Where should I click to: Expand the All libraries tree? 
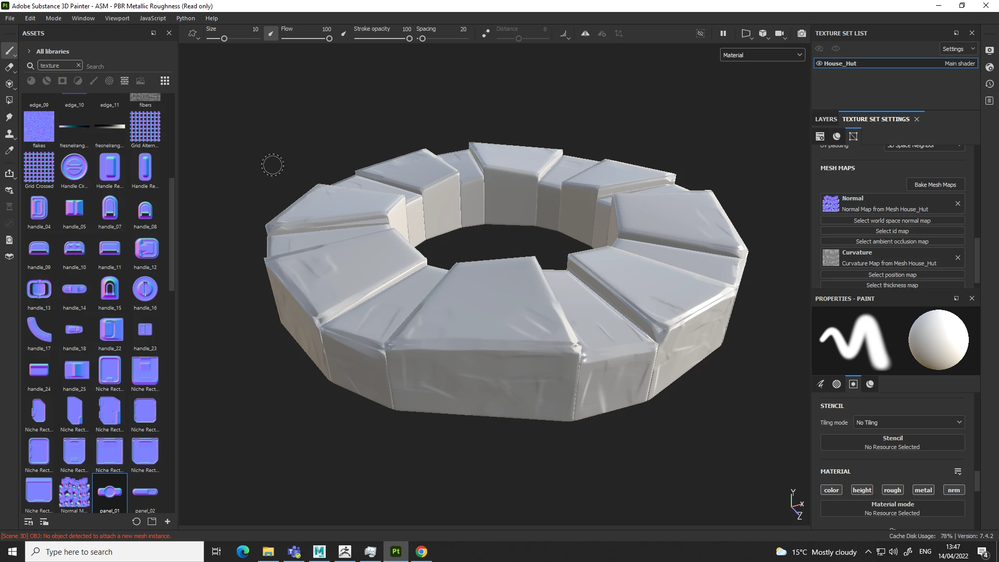29,52
